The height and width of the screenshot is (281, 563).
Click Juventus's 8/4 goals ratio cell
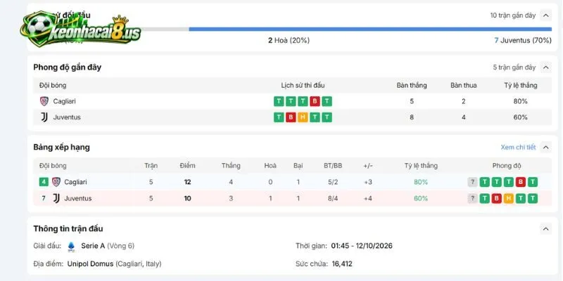point(333,198)
